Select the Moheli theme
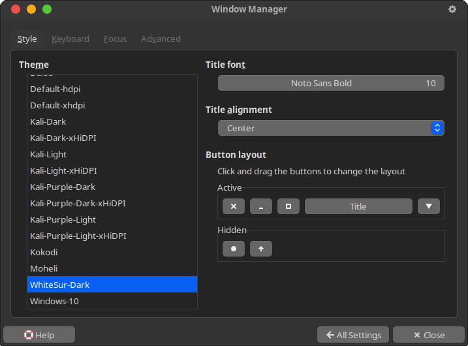Viewport: 468px width, 346px height. coord(112,268)
